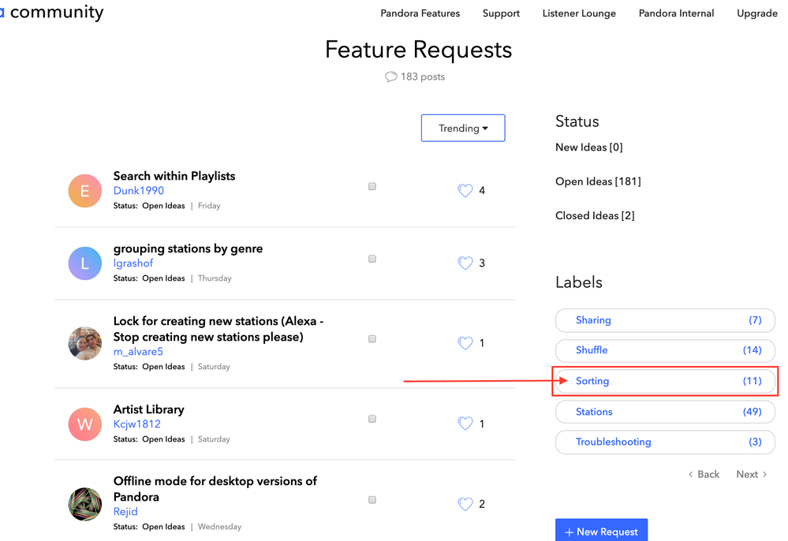The width and height of the screenshot is (788, 541).
Task: Switch to the Pandora Features section
Action: pyautogui.click(x=420, y=13)
